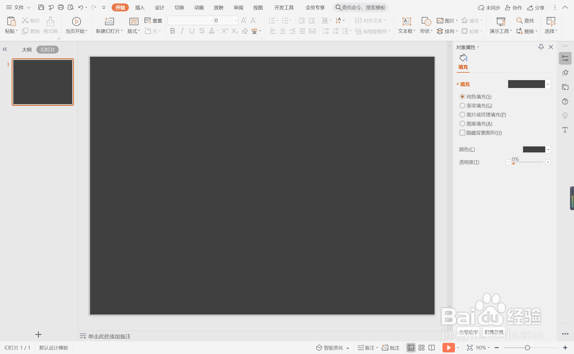
Task: Click the orange play slideshow button
Action: tap(448, 348)
